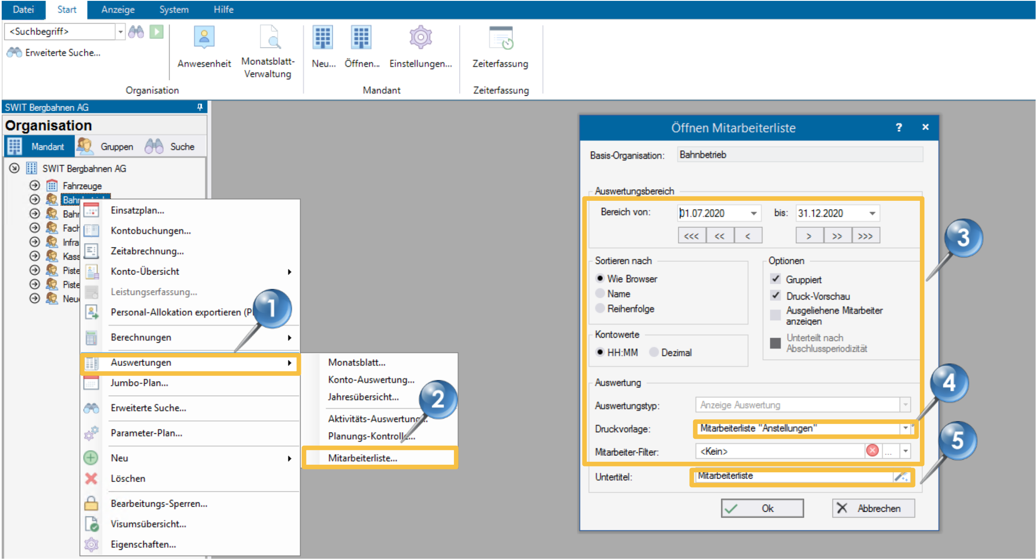The width and height of the screenshot is (1036, 560).
Task: Toggle the Gruppiert checkbox
Action: [776, 279]
